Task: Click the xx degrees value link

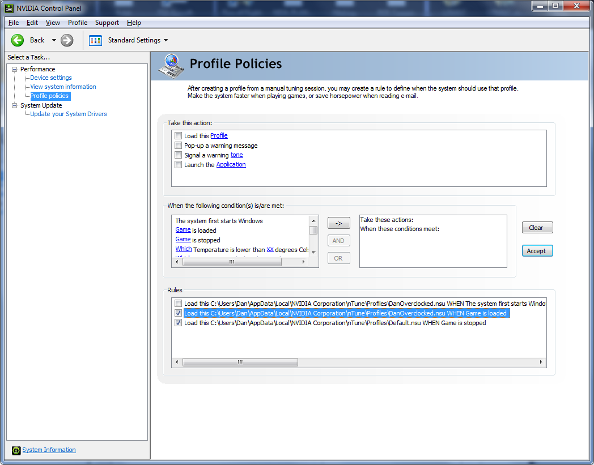Action: click(270, 249)
